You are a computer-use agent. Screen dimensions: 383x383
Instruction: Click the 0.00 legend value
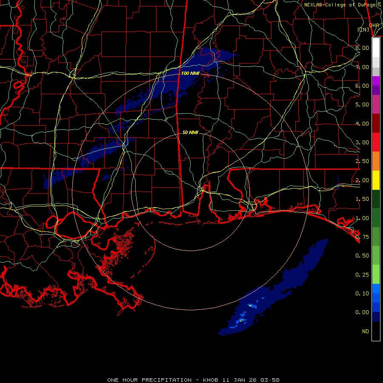(x=362, y=312)
